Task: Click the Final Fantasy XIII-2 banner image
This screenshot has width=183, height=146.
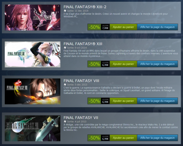Action: 33,17
